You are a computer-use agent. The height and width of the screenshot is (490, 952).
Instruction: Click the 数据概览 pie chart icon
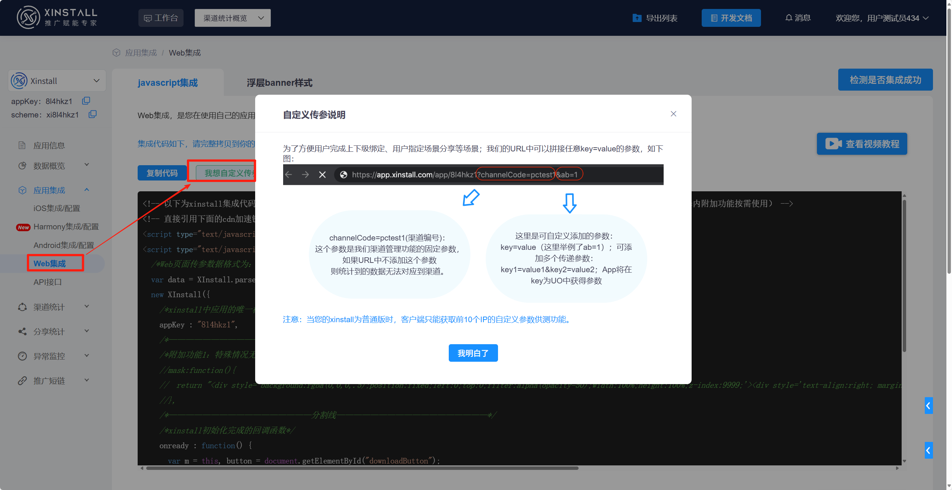[22, 166]
